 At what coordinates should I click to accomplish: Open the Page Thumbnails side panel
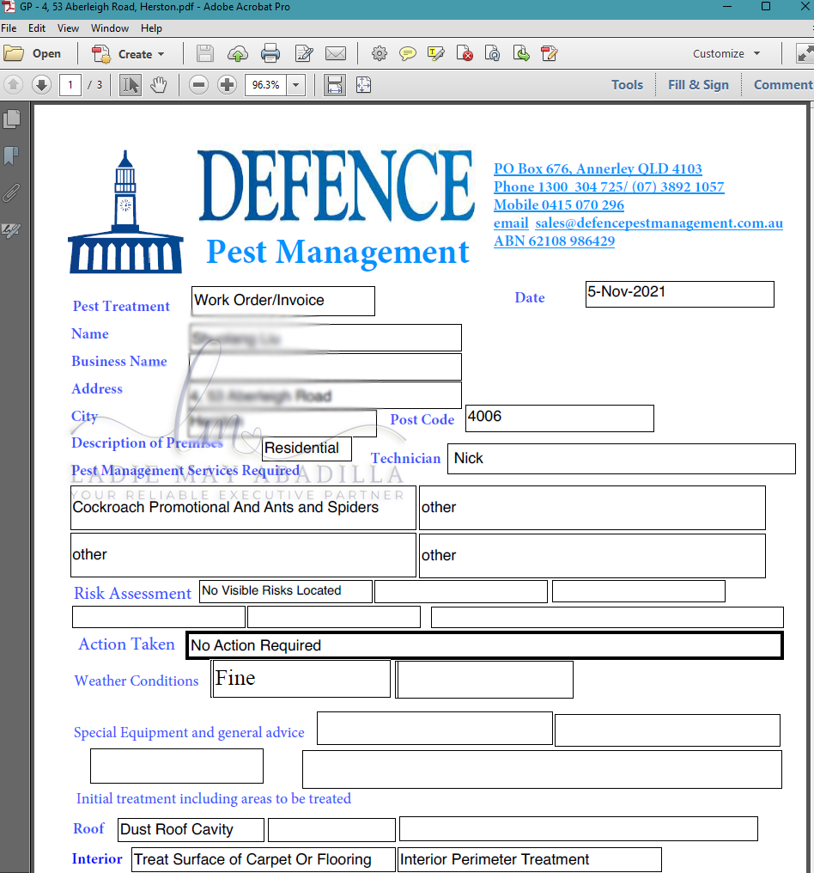coord(12,119)
